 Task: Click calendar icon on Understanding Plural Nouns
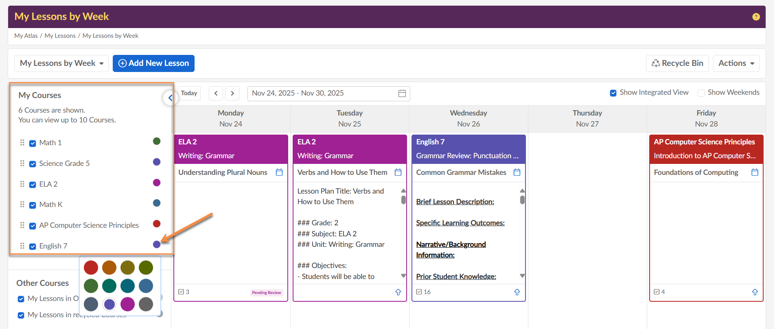[x=279, y=172]
